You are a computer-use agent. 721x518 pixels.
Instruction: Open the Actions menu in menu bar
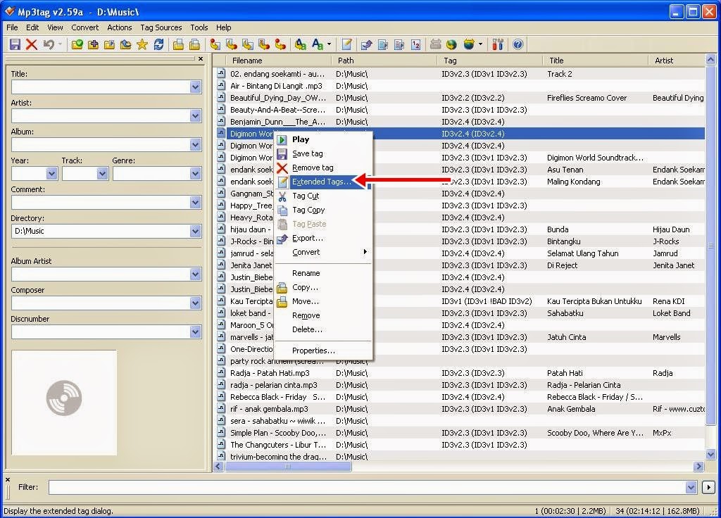120,27
